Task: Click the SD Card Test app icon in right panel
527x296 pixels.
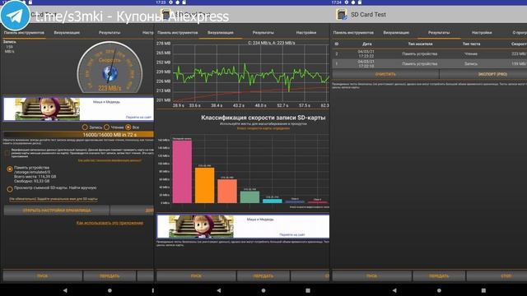Action: 342,15
